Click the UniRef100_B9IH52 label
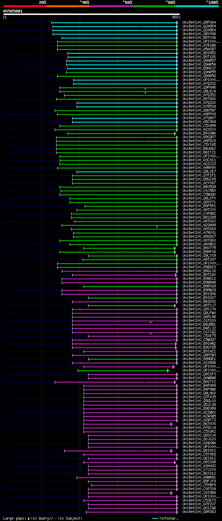 [199, 53]
